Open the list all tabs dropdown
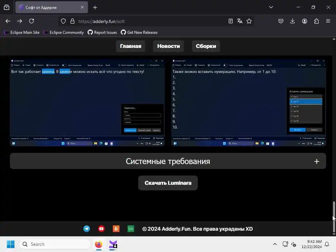This screenshot has width=336, height=252. click(x=271, y=7)
